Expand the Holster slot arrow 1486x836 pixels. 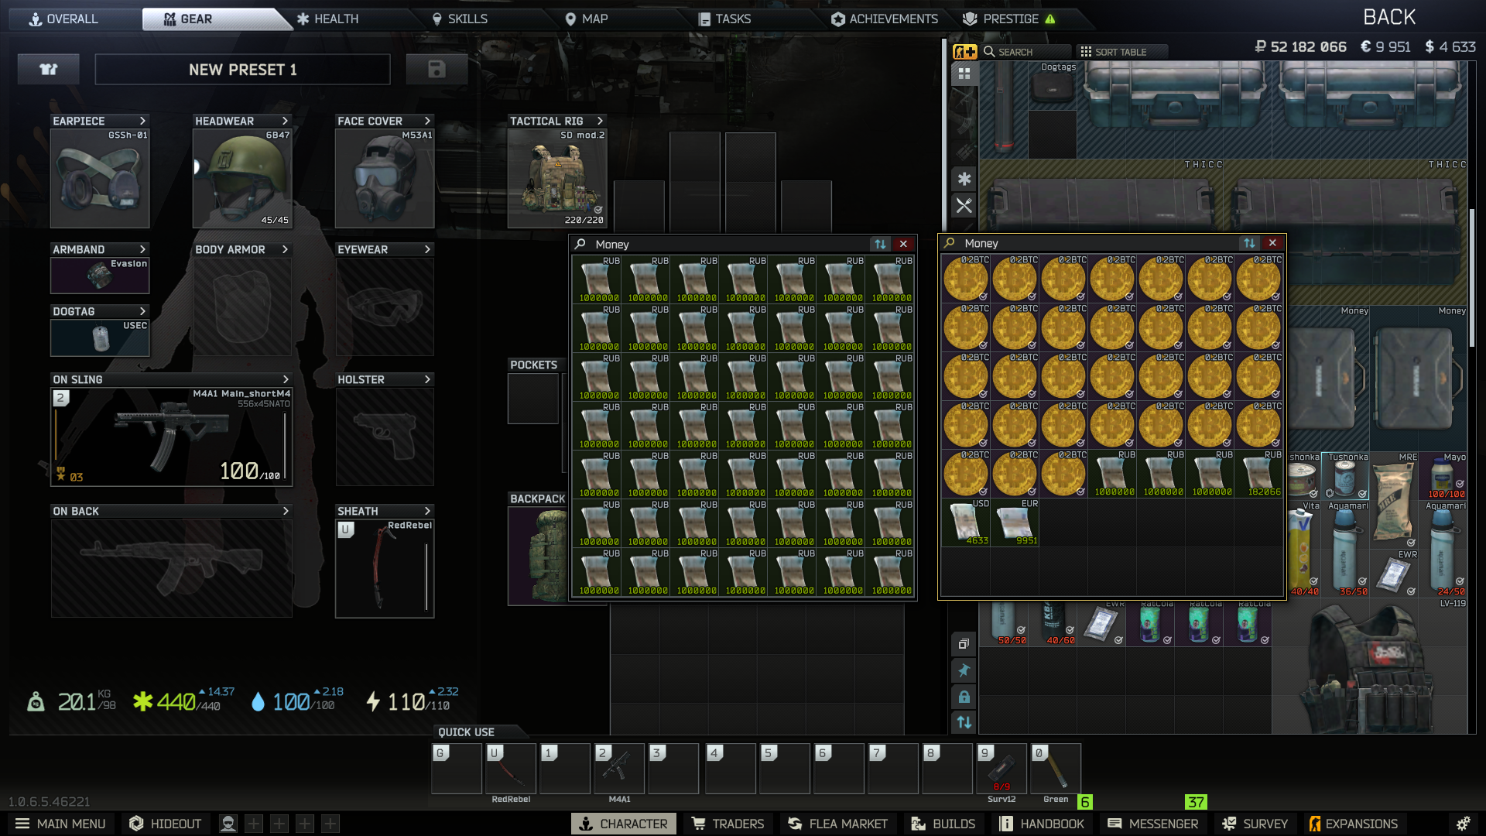pos(427,379)
